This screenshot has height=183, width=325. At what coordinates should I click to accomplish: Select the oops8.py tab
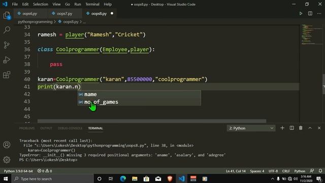(x=99, y=14)
